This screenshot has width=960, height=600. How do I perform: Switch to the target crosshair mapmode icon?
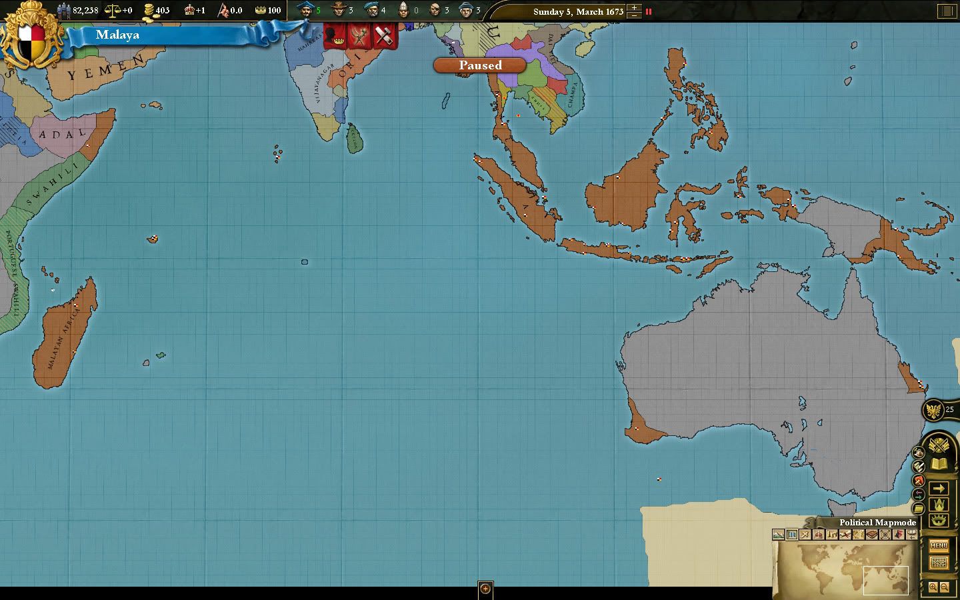[x=885, y=534]
